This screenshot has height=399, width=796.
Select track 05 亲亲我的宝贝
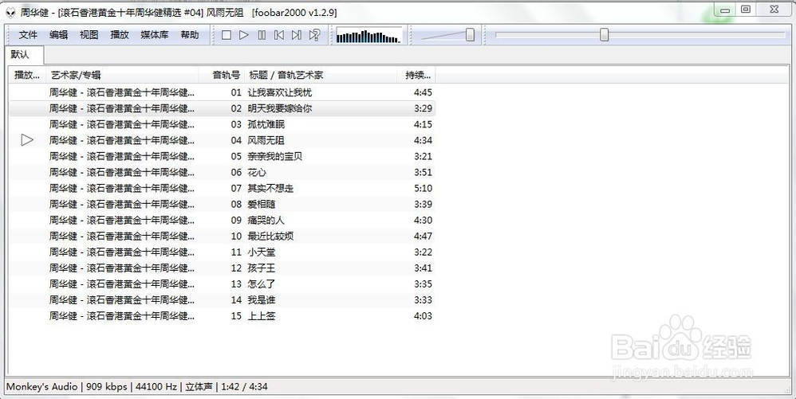tap(223, 156)
